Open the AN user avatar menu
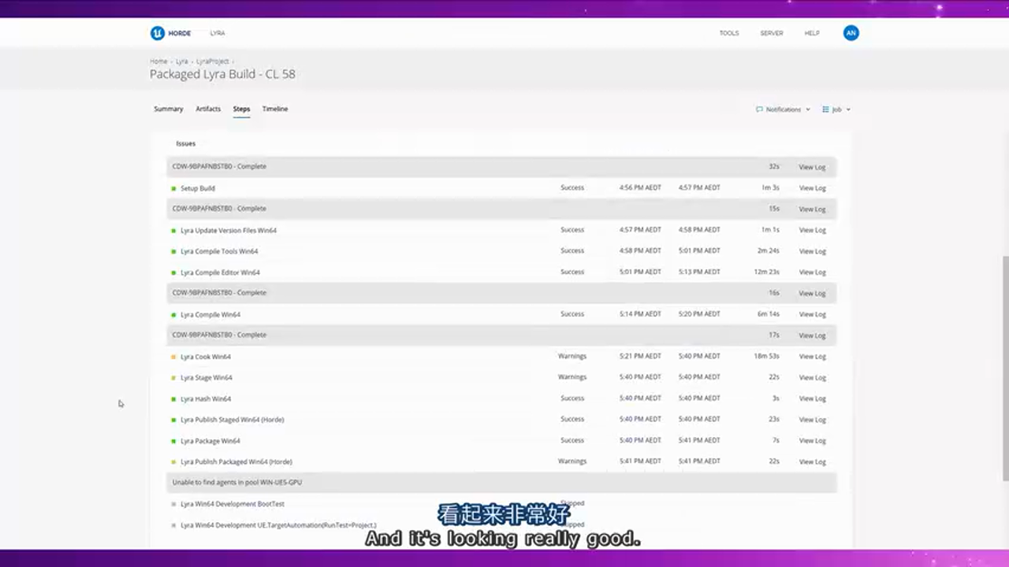 click(851, 33)
